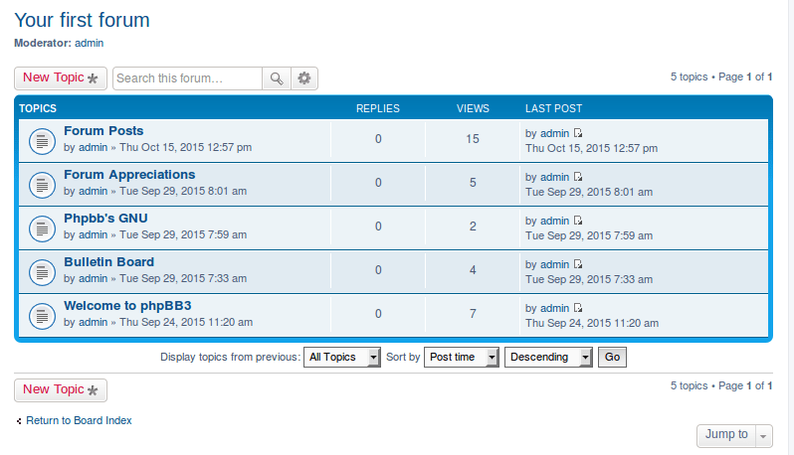This screenshot has width=794, height=455.
Task: View latest post icon in Forum Appreciations row
Action: pyautogui.click(x=578, y=177)
